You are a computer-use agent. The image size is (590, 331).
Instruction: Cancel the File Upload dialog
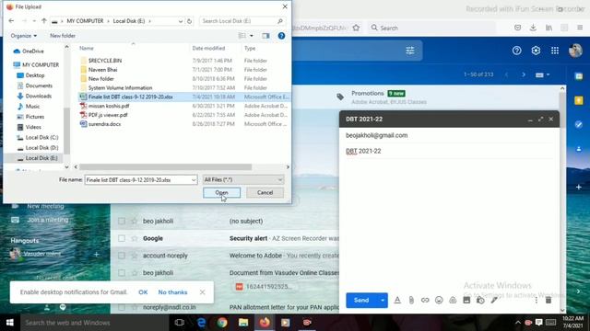coord(265,192)
